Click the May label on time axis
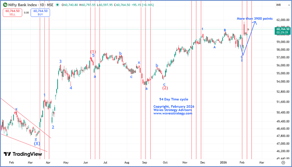292x167 pixels. 66,163
